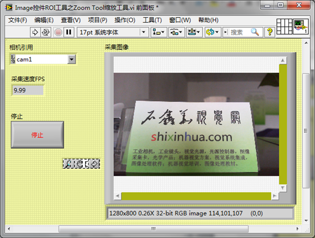Click the window scroll down arrow at right edge

(306, 220)
